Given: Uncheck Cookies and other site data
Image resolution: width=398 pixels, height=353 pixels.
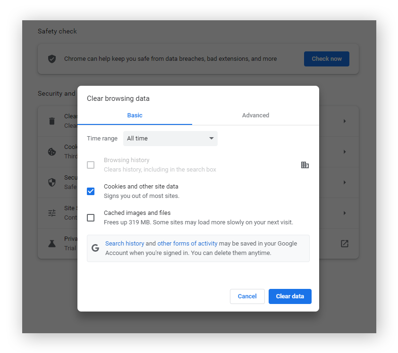Looking at the screenshot, I should point(91,191).
